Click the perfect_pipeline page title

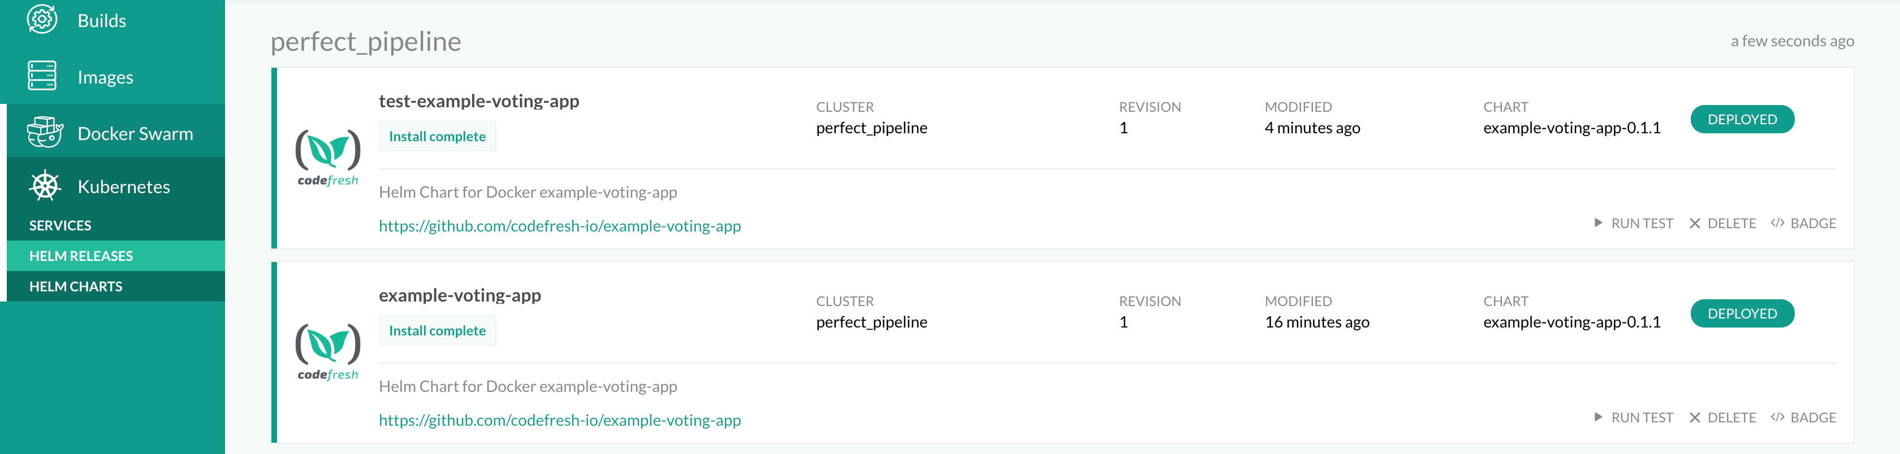[x=366, y=41]
